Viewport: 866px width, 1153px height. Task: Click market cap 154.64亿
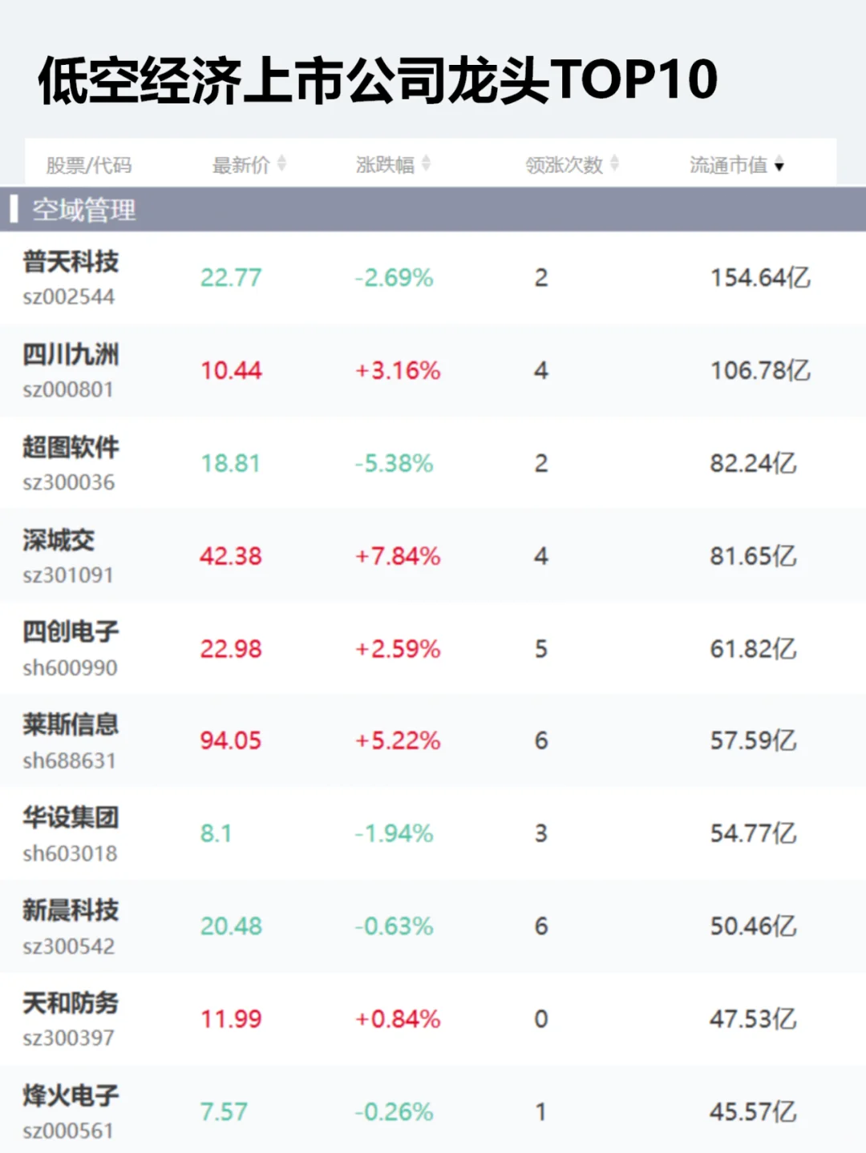pyautogui.click(x=760, y=278)
